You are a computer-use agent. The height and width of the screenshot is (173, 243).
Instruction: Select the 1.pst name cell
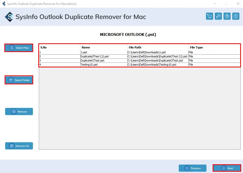pyautogui.click(x=104, y=52)
